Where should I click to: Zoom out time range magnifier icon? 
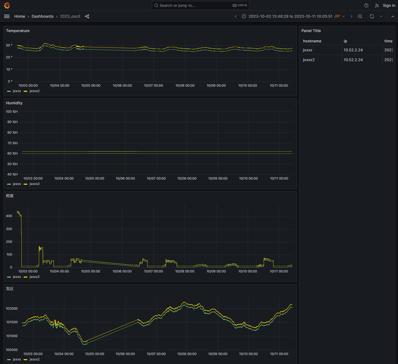[x=360, y=16]
